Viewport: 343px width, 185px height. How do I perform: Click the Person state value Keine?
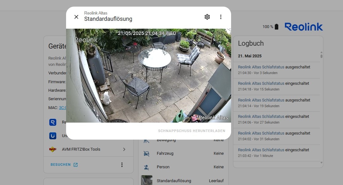[x=218, y=167]
